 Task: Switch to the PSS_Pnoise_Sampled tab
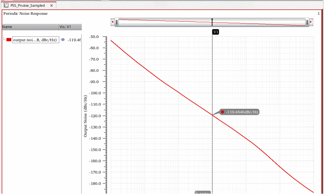[28, 5]
